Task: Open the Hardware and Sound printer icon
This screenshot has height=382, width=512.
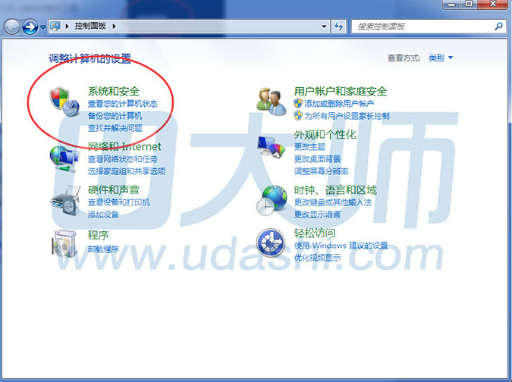Action: pyautogui.click(x=64, y=200)
